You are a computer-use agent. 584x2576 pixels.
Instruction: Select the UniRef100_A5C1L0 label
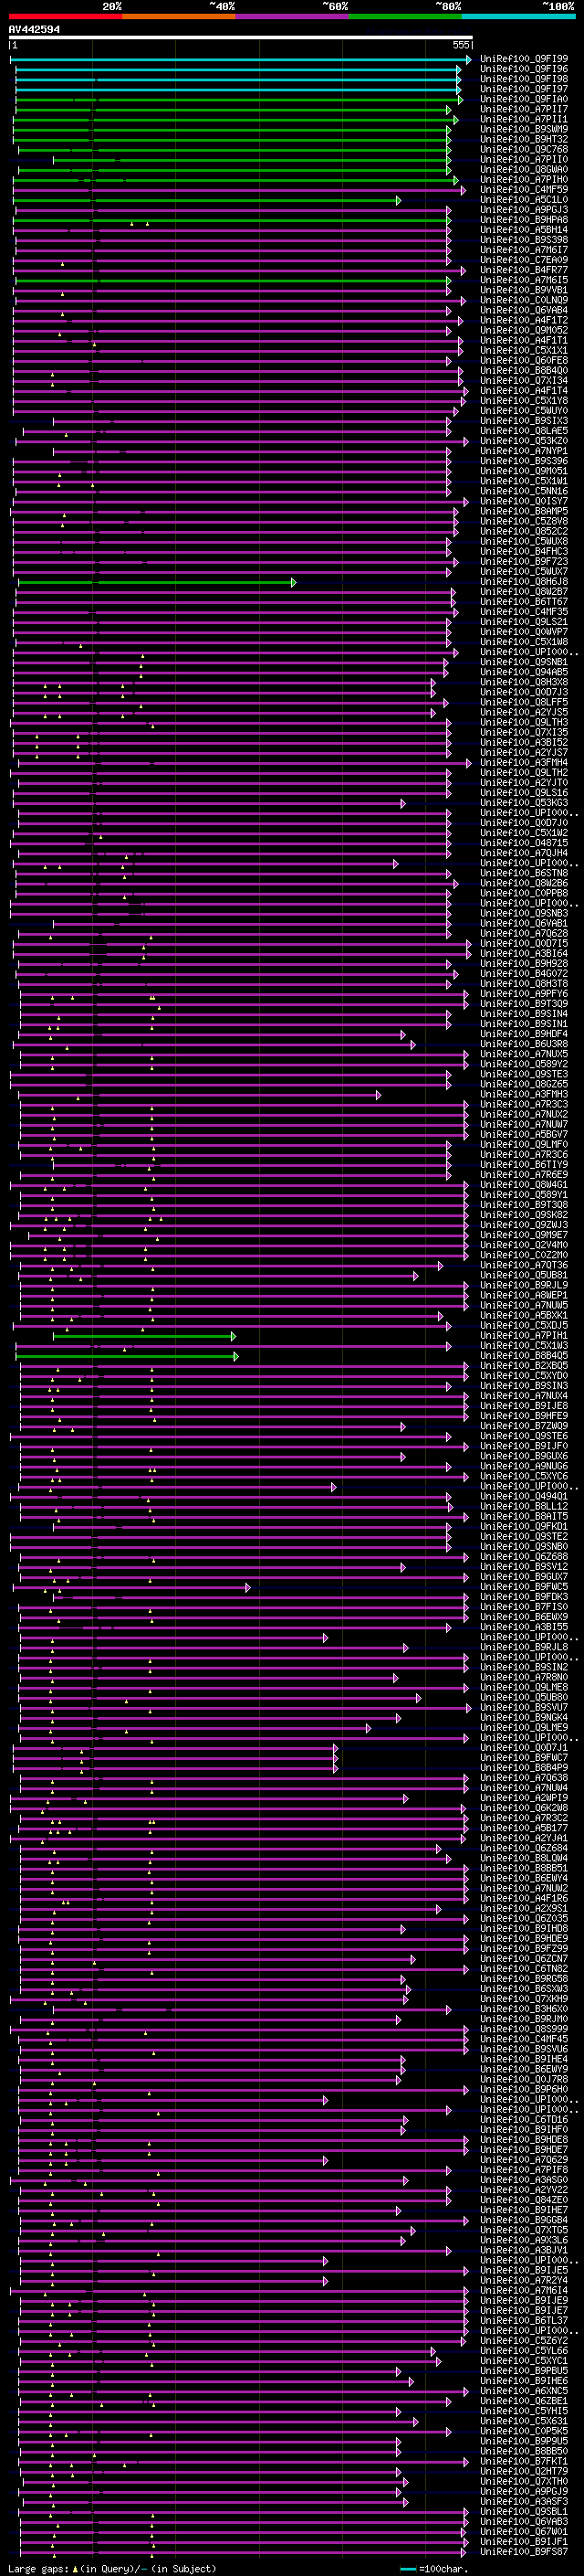tap(524, 200)
